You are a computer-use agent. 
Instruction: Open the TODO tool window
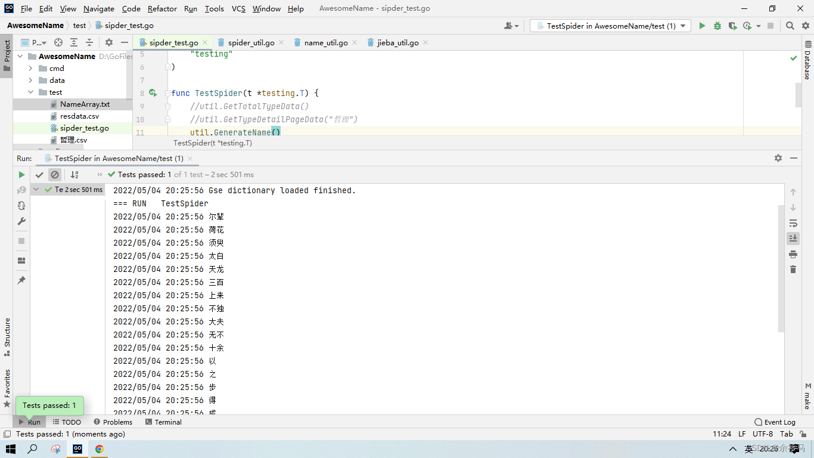[66, 422]
